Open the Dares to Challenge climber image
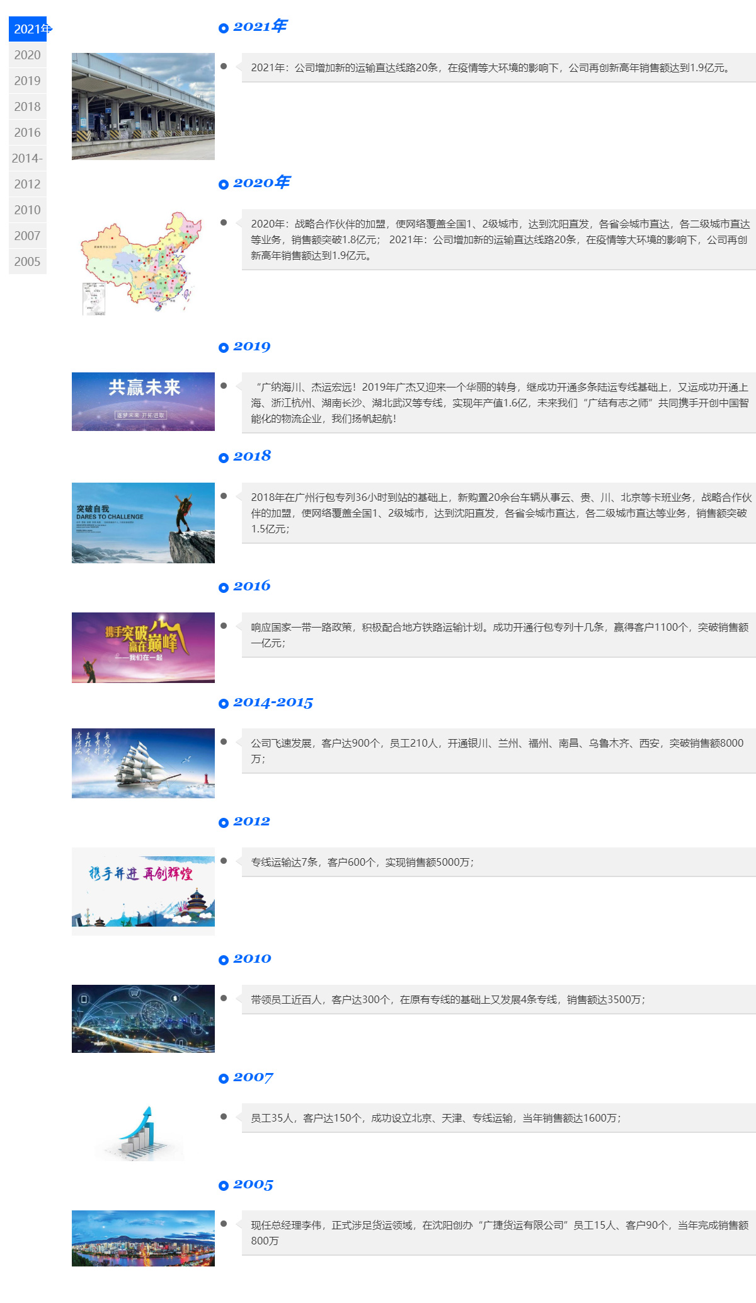 coord(143,522)
